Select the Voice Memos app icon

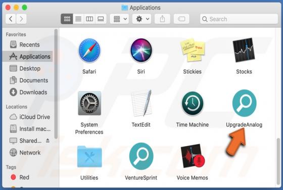click(x=193, y=156)
